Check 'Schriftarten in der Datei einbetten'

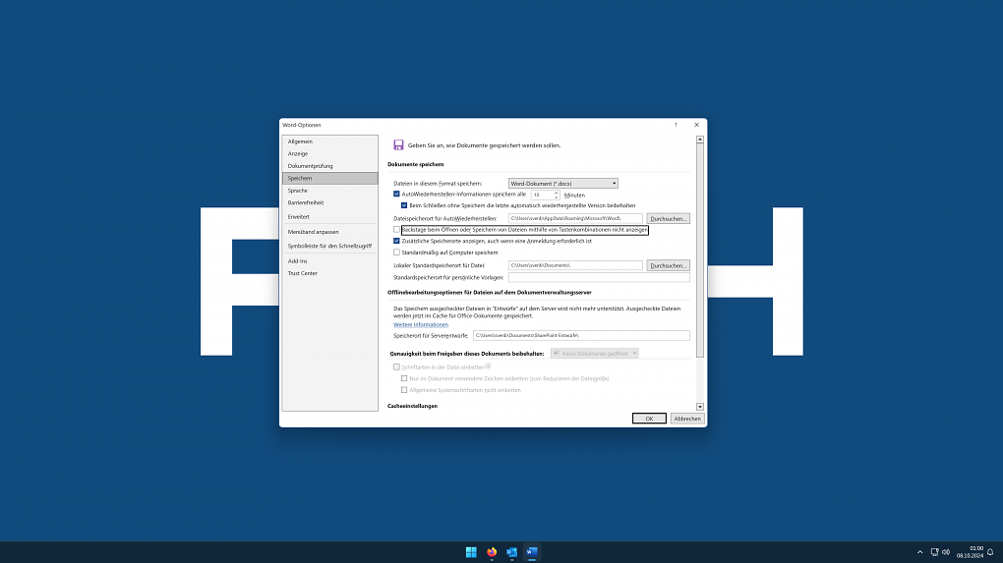pyautogui.click(x=396, y=366)
